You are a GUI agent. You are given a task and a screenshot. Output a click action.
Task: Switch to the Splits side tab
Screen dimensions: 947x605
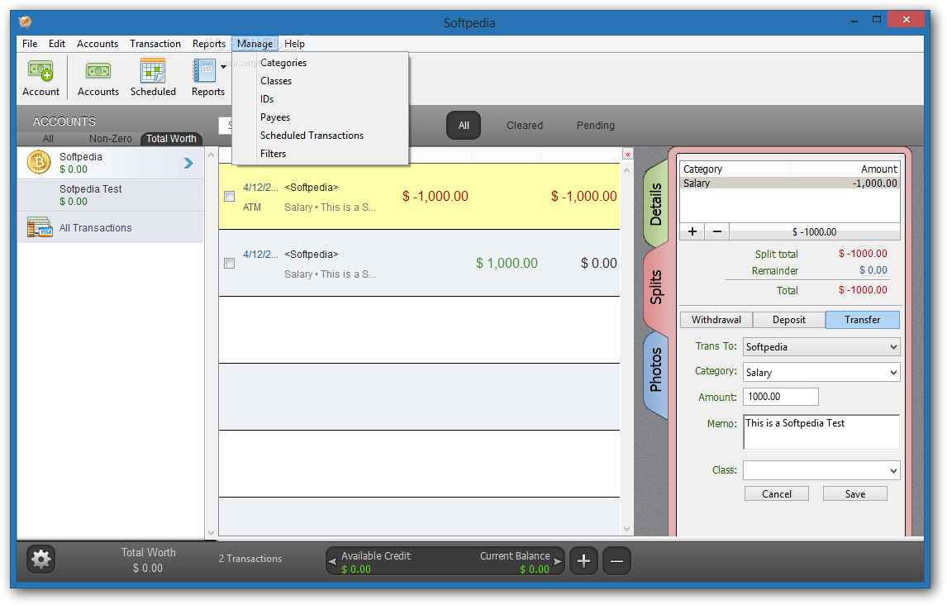(x=656, y=288)
